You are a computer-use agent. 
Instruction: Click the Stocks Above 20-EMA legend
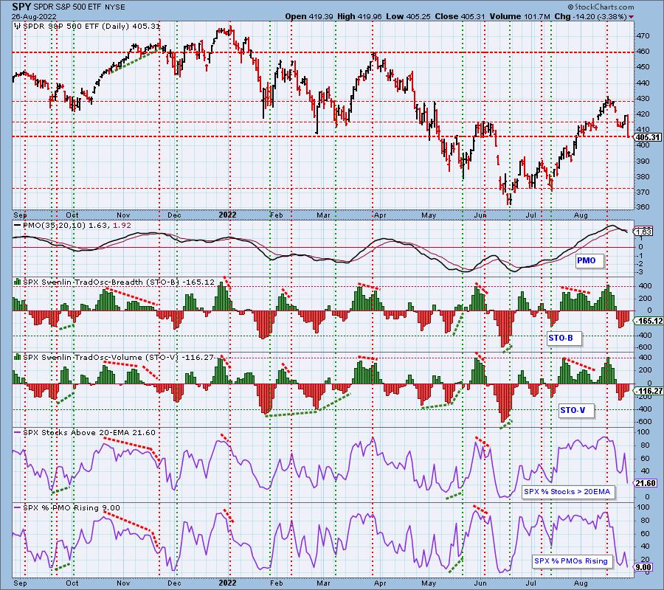tap(85, 433)
